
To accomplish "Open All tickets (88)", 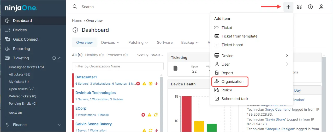I will [x=20, y=74].
